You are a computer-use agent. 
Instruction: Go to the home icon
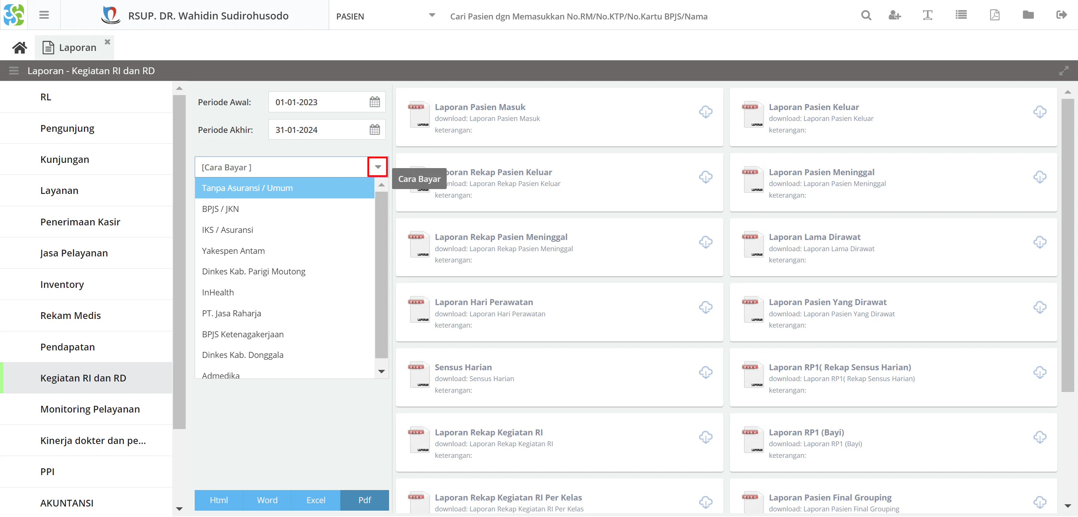tap(19, 48)
